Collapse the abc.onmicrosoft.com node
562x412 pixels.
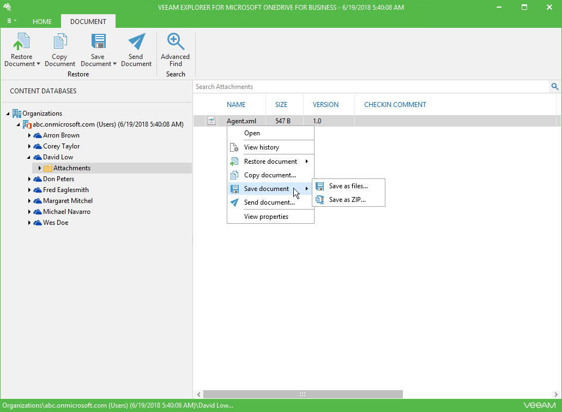coord(19,124)
